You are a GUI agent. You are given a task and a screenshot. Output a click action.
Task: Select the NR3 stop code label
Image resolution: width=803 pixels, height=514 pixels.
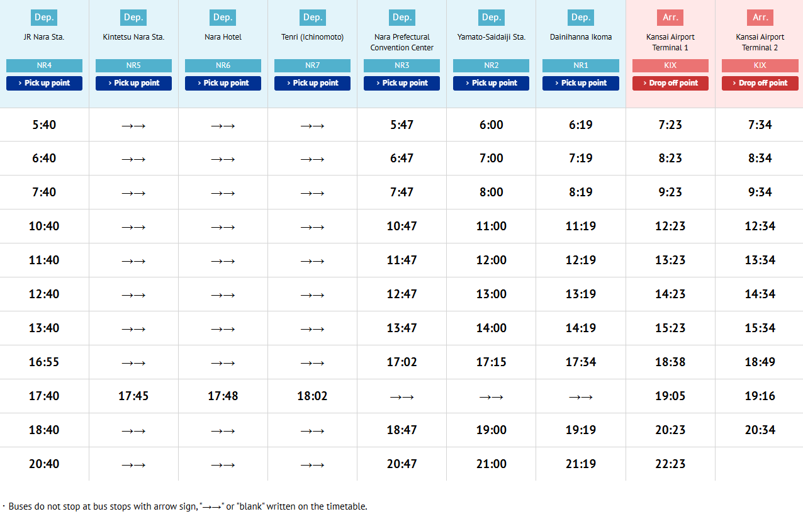(401, 65)
